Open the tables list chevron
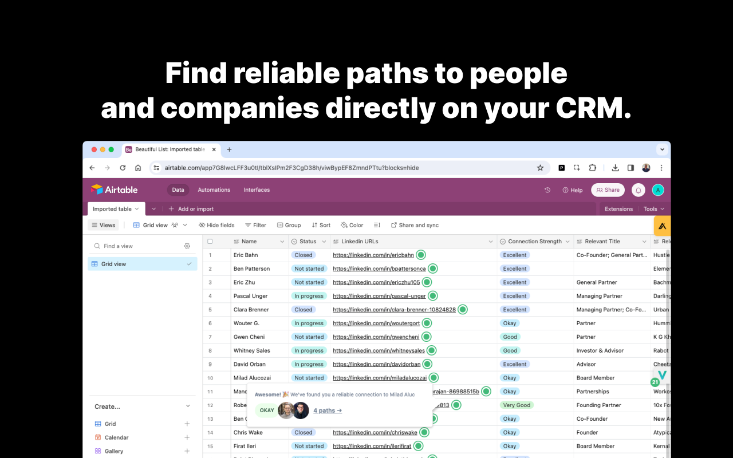 (x=153, y=209)
